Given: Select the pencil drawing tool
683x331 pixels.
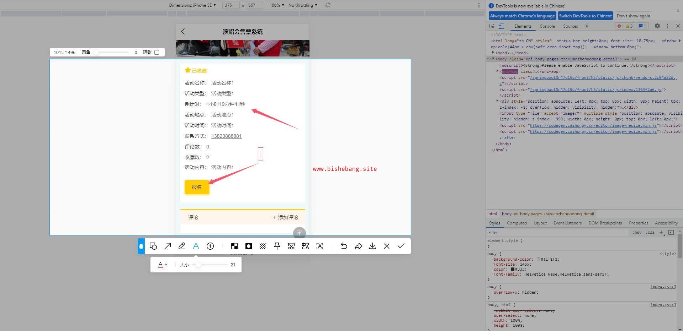Looking at the screenshot, I should [182, 246].
